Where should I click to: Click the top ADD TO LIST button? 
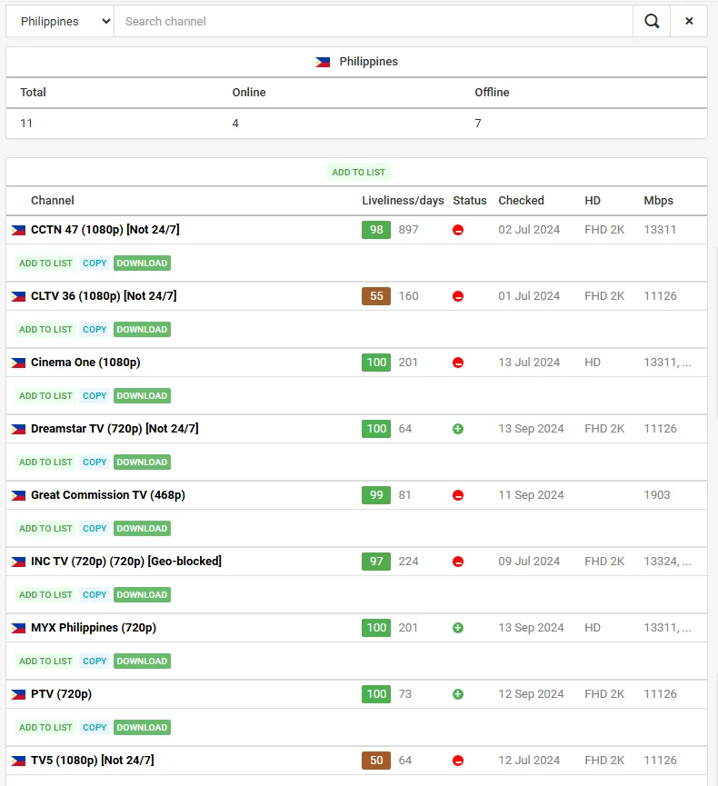(358, 172)
